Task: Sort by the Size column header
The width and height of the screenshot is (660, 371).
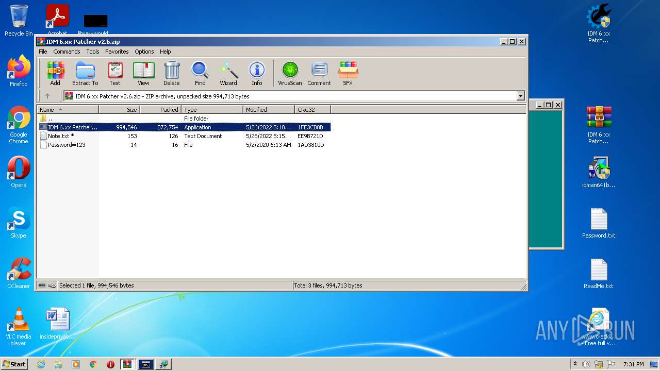Action: point(119,110)
